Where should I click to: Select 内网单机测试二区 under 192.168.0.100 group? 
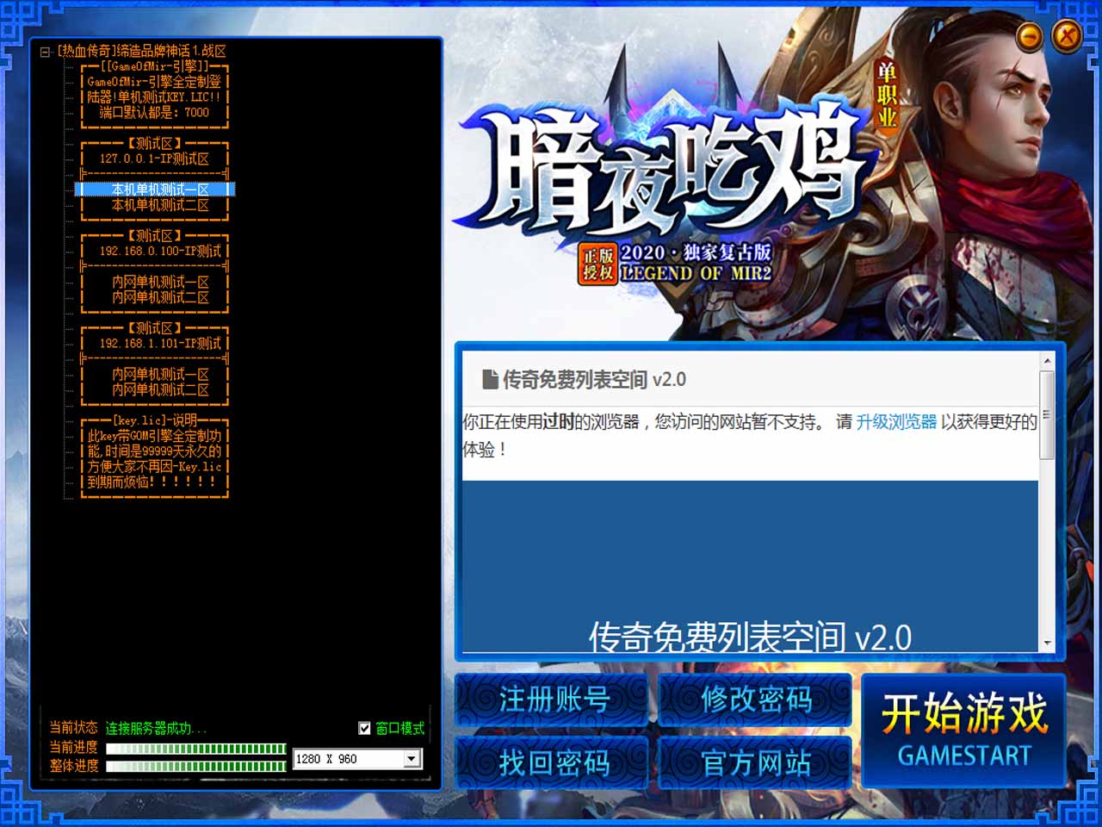coord(159,297)
